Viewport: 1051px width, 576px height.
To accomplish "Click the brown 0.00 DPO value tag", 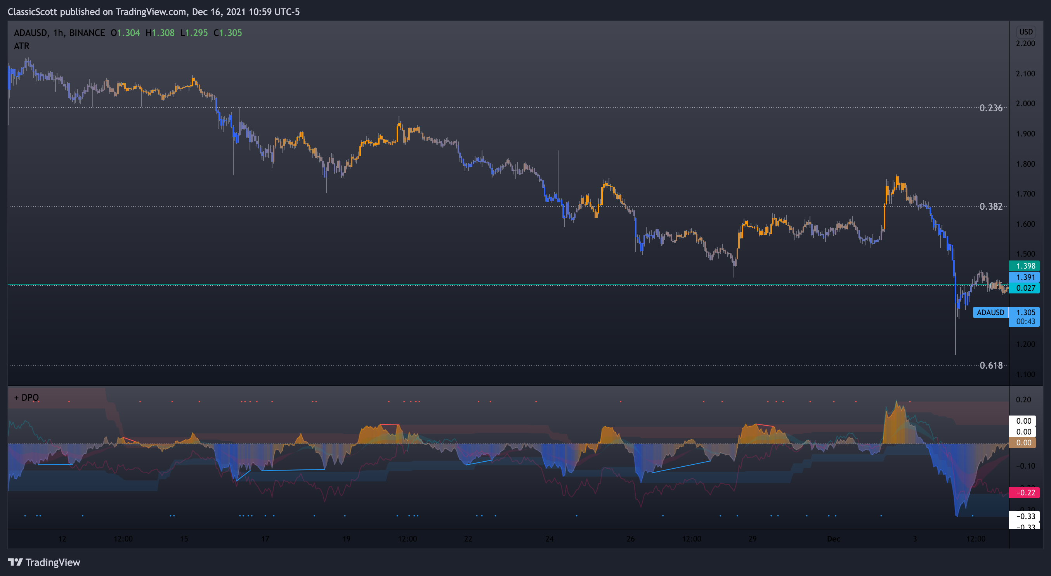I will pyautogui.click(x=1022, y=443).
